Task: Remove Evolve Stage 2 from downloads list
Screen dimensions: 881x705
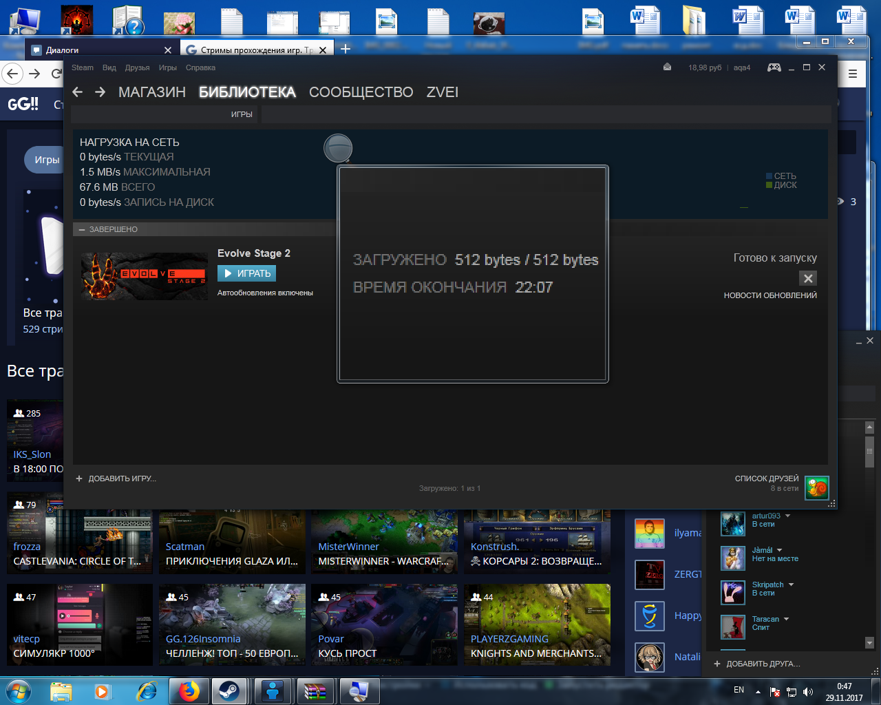Action: [808, 278]
